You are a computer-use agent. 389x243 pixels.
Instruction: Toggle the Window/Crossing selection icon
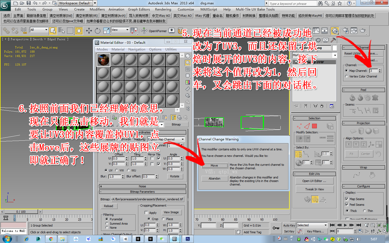tap(79, 31)
